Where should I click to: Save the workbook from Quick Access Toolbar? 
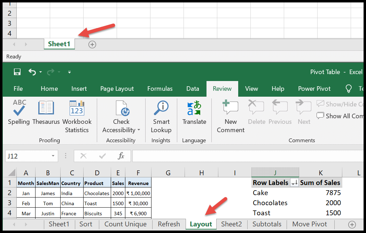point(17,72)
